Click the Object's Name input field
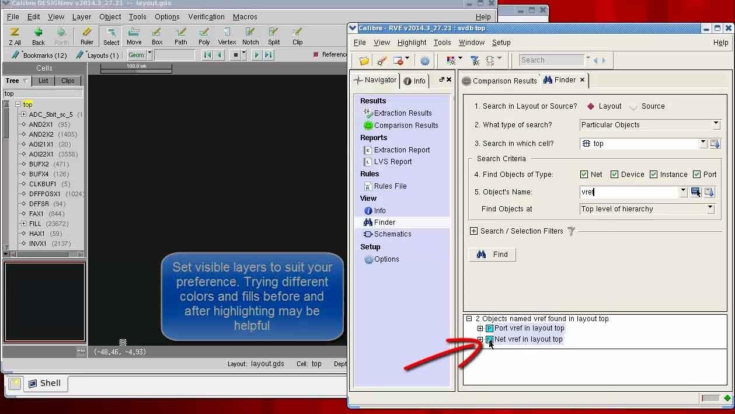735x414 pixels. [x=629, y=192]
